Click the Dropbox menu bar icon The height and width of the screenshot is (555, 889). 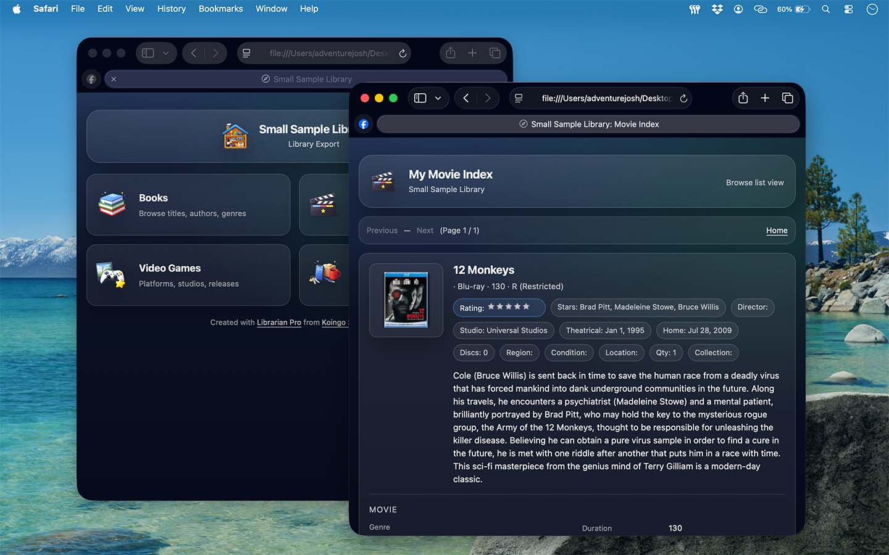717,9
